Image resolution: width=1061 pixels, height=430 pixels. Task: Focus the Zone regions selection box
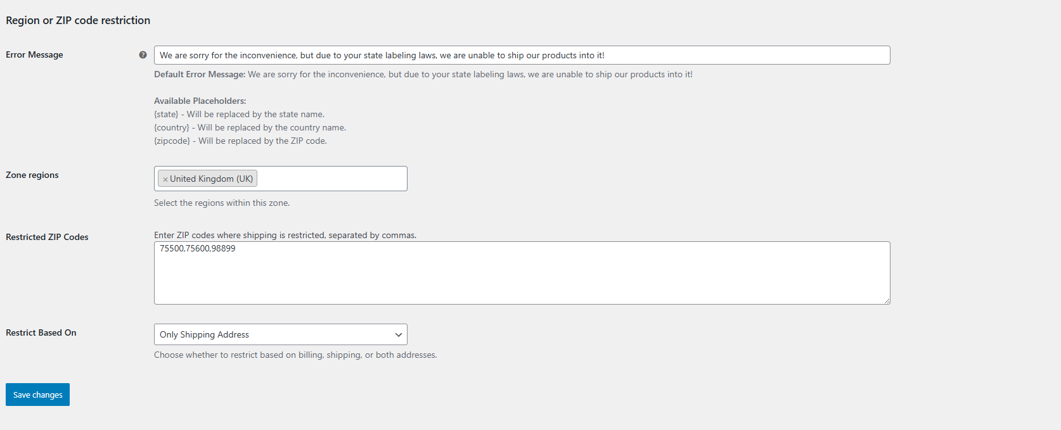coord(281,179)
